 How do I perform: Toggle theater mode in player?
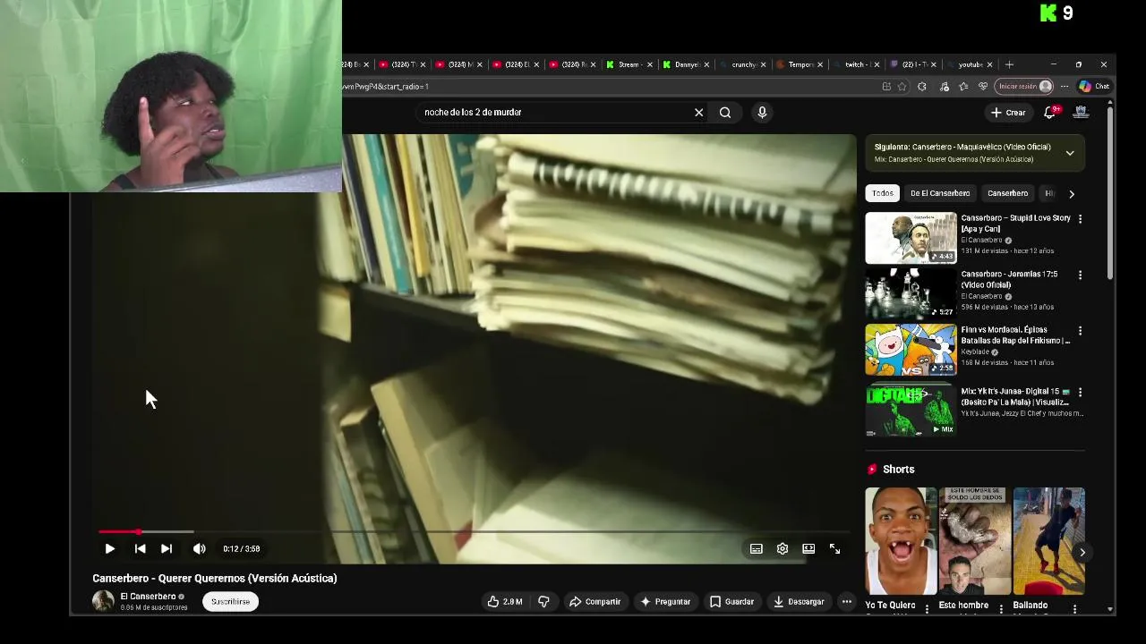tap(808, 549)
